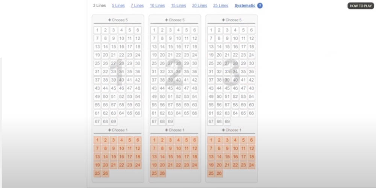Pick orange bonus ball 24 in third line
This screenshot has width=376, height=188.
(x=252, y=165)
